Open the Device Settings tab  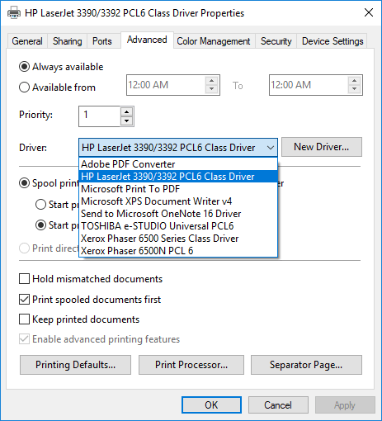point(332,41)
